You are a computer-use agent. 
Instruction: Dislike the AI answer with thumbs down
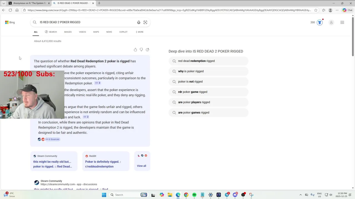click(141, 50)
